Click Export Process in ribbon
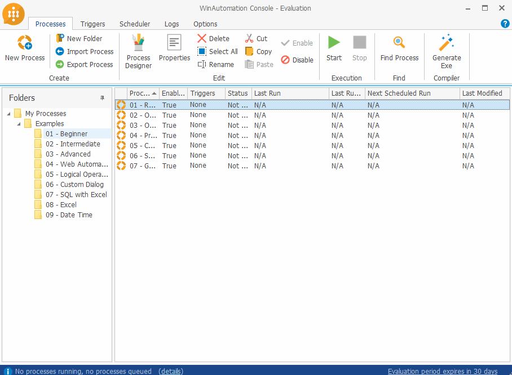 (x=84, y=65)
